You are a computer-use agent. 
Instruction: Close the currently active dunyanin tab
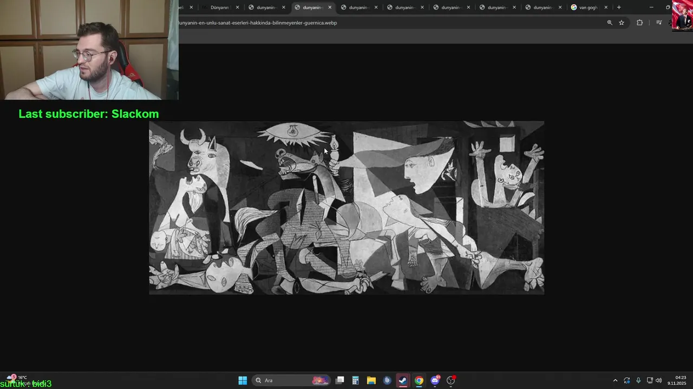click(330, 8)
